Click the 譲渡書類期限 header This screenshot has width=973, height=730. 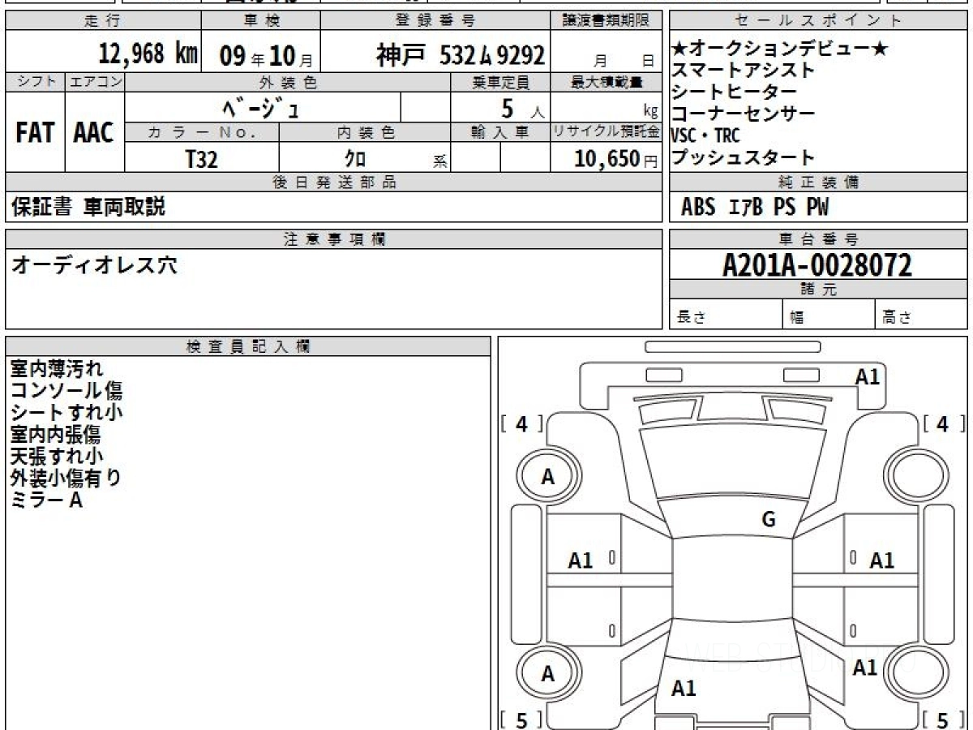[x=607, y=21]
